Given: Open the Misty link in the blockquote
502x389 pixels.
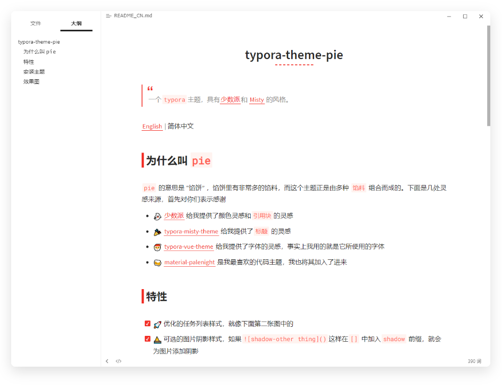Looking at the screenshot, I should [x=257, y=100].
